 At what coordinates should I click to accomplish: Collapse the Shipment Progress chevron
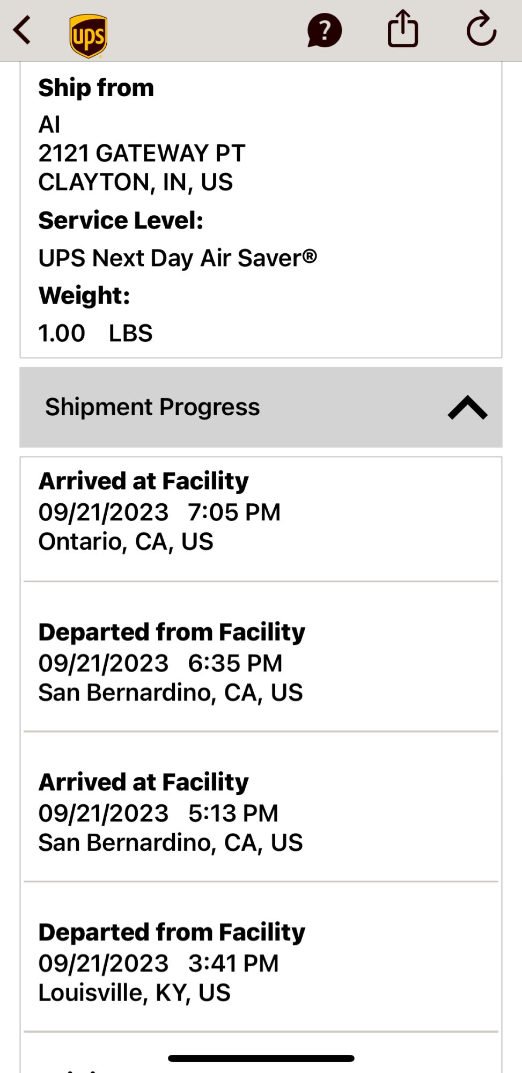[467, 407]
